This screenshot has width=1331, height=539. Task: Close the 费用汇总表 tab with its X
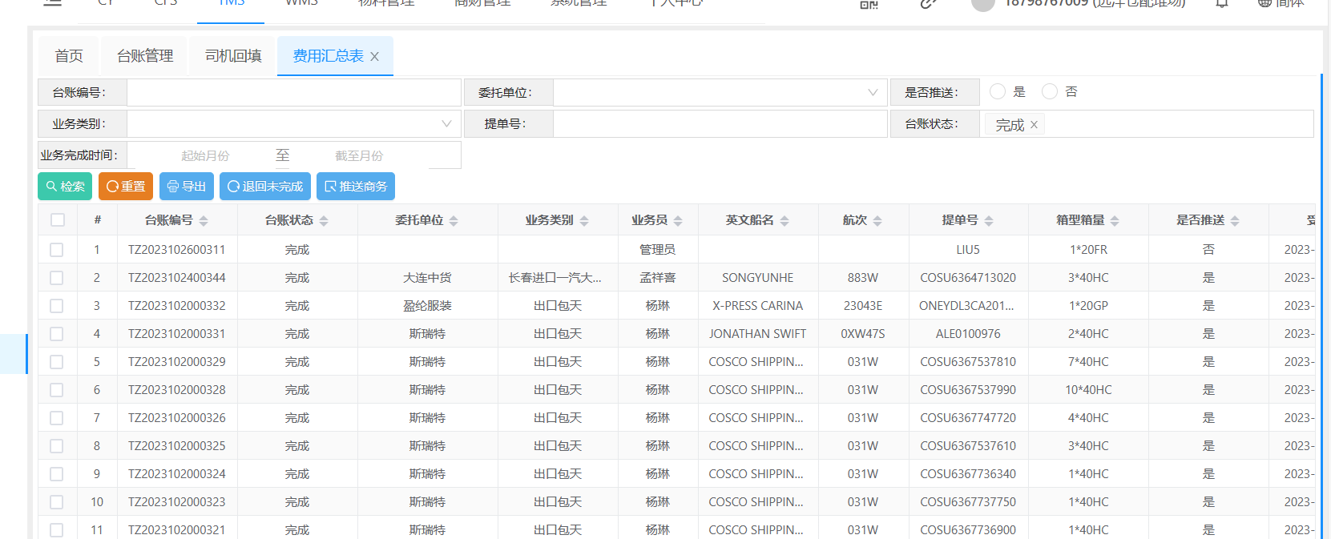pos(374,57)
